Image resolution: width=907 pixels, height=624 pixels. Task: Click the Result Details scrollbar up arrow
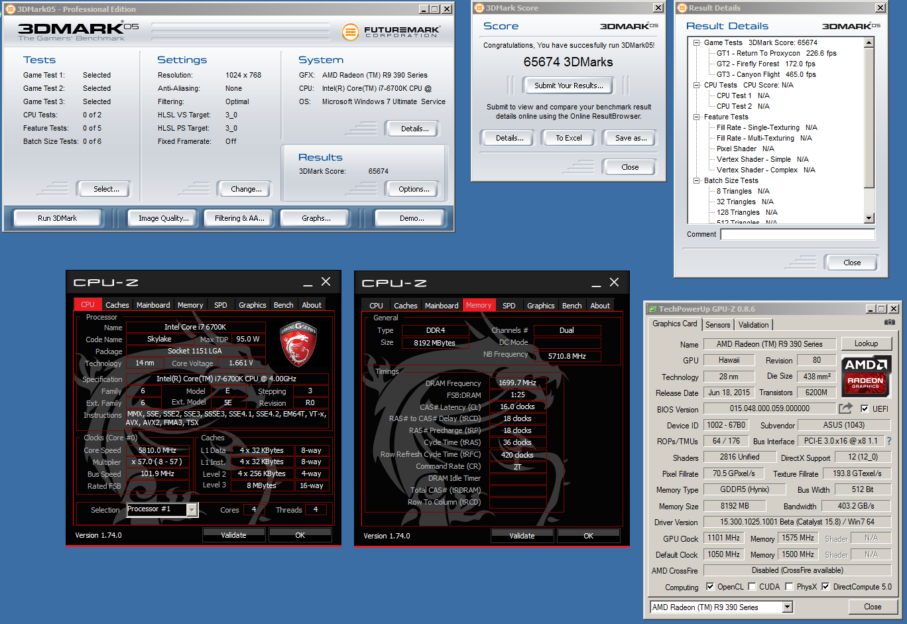click(869, 42)
